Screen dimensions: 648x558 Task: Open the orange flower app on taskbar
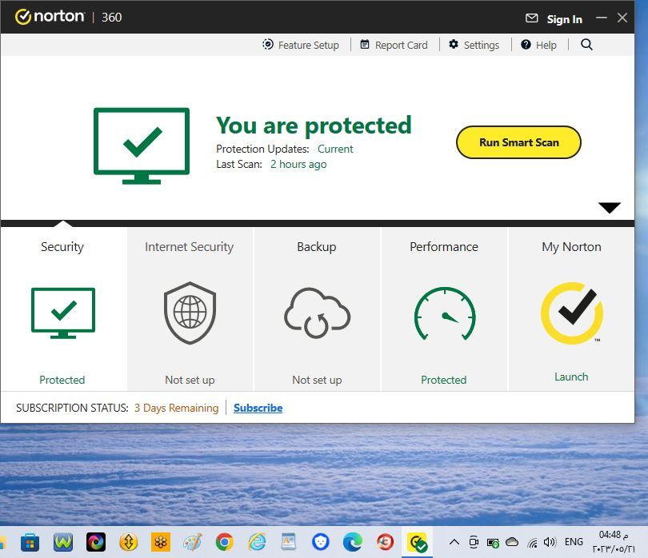160,542
